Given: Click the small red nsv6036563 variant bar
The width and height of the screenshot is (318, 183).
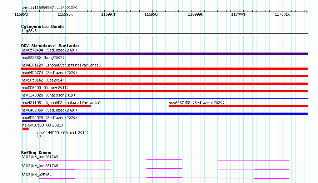Looking at the screenshot, I should (26, 129).
